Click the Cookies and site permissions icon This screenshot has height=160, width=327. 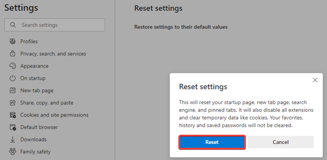tap(13, 115)
